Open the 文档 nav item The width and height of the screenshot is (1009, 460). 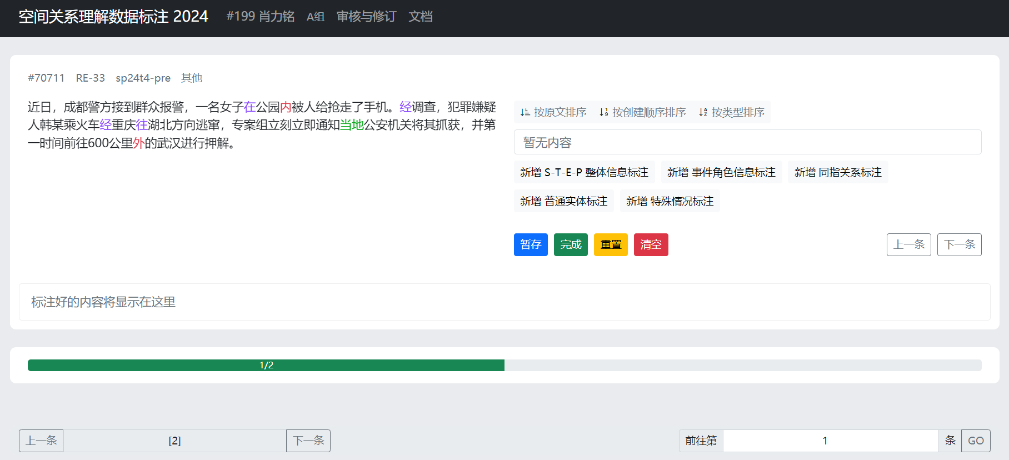click(x=421, y=17)
